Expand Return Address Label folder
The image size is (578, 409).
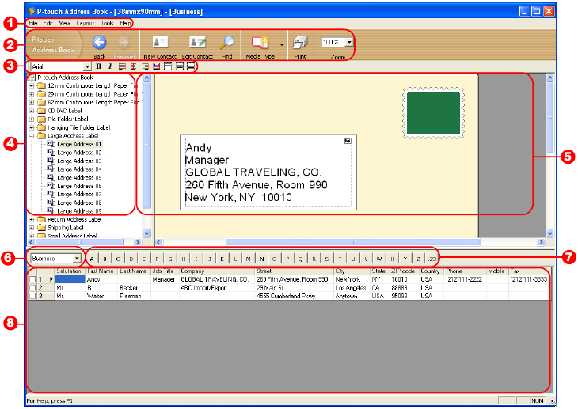pyautogui.click(x=32, y=220)
